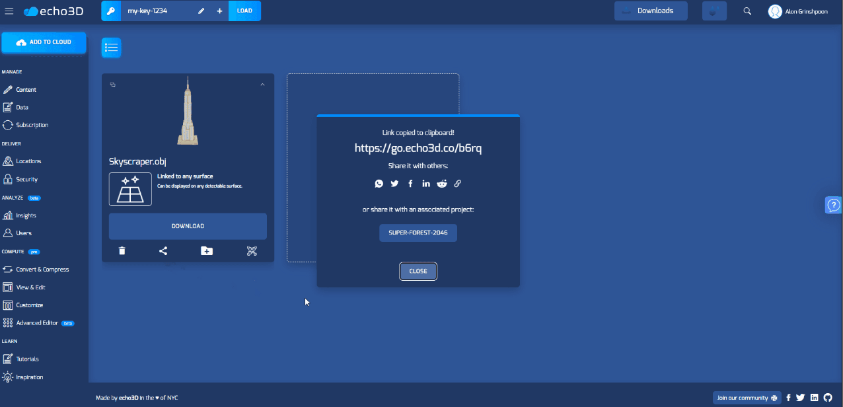Viewport: 843px width, 407px height.
Task: Open GitHub icon in the footer
Action: point(828,398)
